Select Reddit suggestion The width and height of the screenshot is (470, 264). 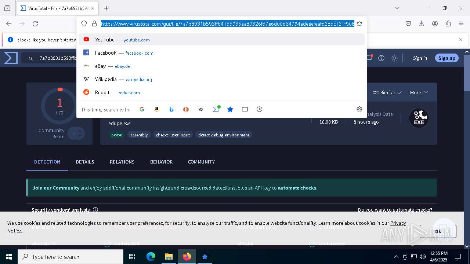pos(222,92)
